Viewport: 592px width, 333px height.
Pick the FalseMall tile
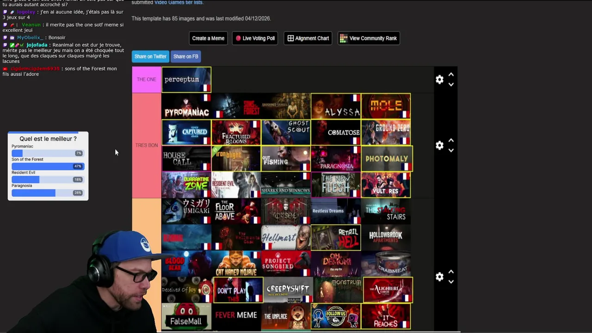pyautogui.click(x=186, y=317)
